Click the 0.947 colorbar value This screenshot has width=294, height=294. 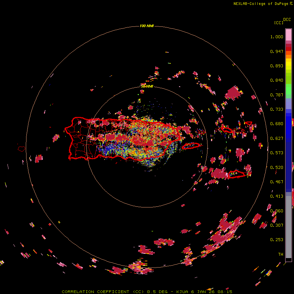277,51
